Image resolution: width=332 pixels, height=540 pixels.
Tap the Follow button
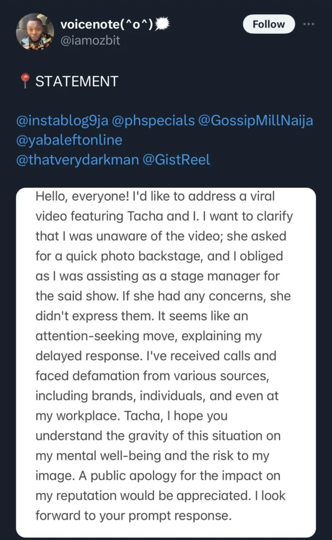click(x=268, y=24)
